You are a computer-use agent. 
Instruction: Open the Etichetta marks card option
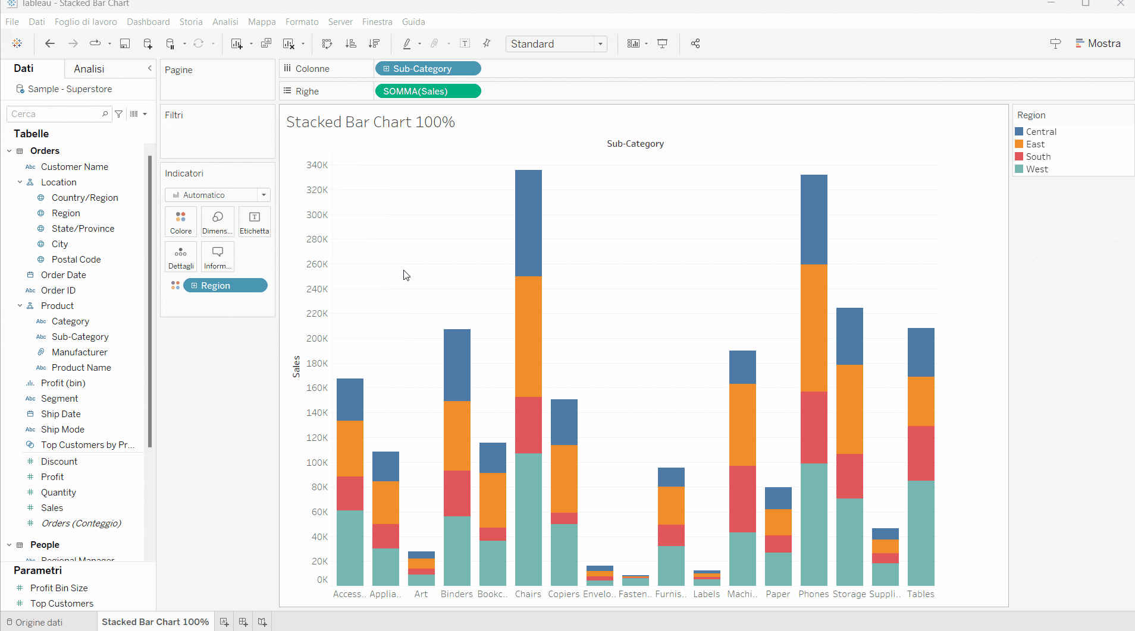pyautogui.click(x=254, y=221)
